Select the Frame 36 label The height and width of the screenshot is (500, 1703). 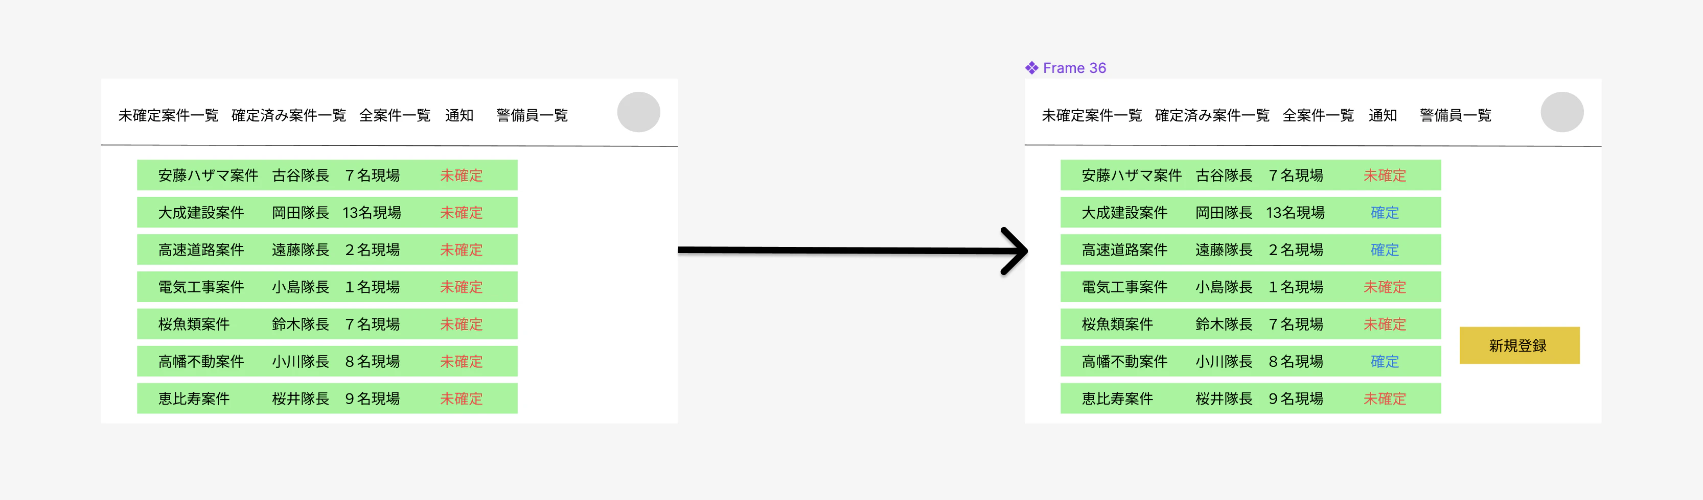(x=1074, y=68)
